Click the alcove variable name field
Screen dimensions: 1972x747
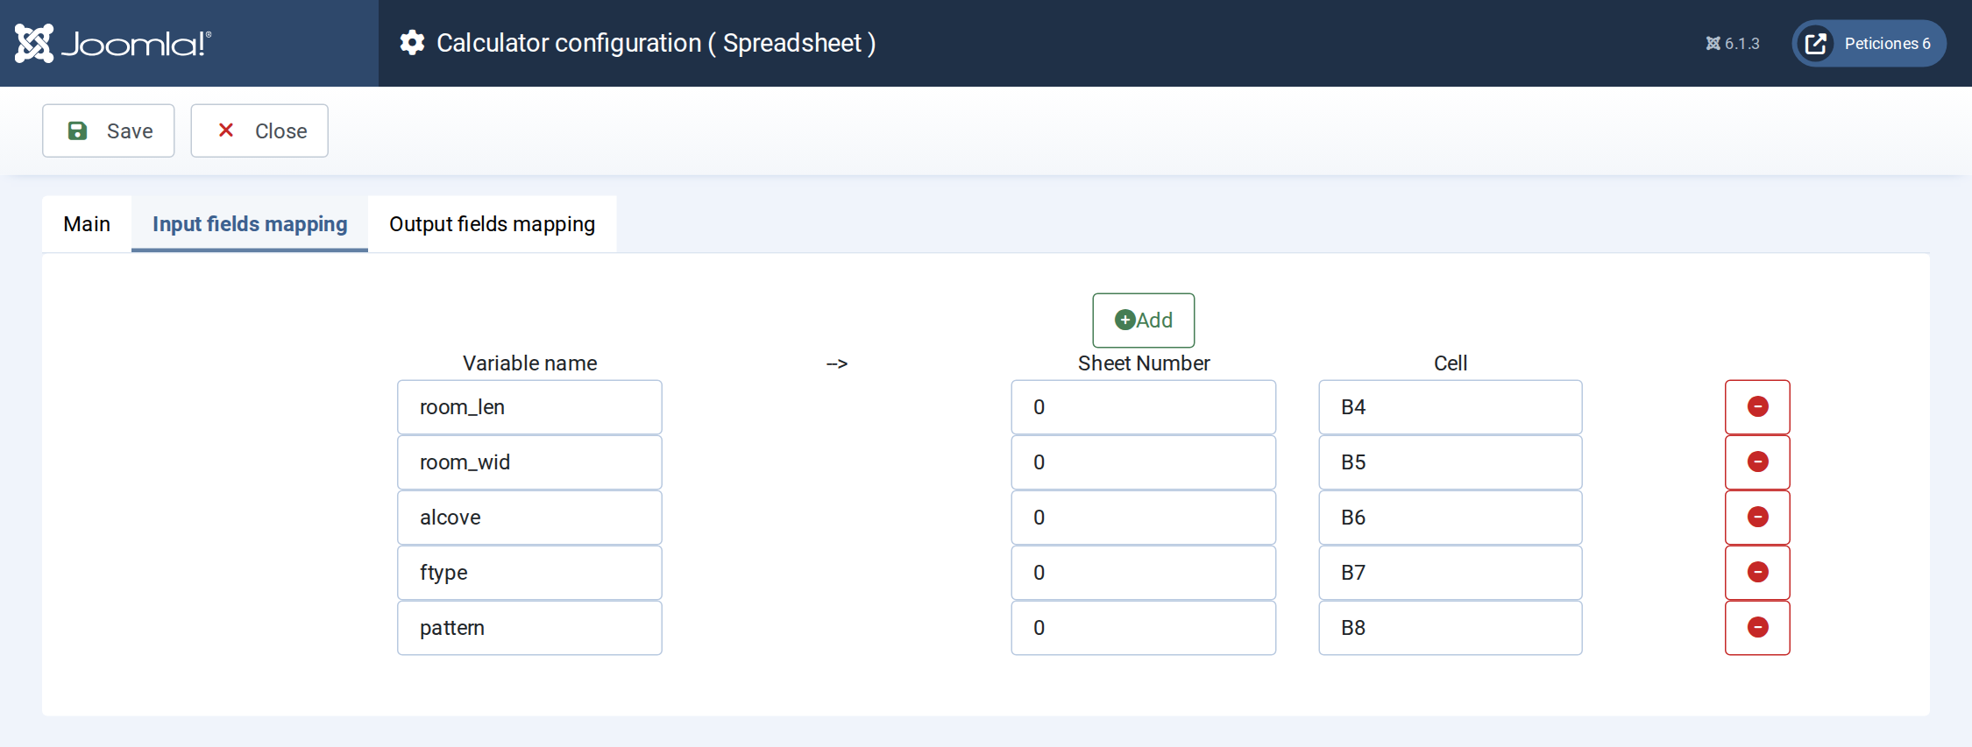[529, 518]
